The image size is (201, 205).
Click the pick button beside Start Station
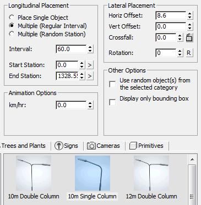tap(90, 65)
